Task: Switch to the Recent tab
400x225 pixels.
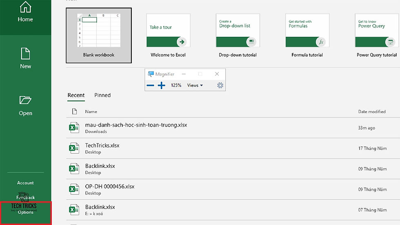Action: click(x=76, y=95)
